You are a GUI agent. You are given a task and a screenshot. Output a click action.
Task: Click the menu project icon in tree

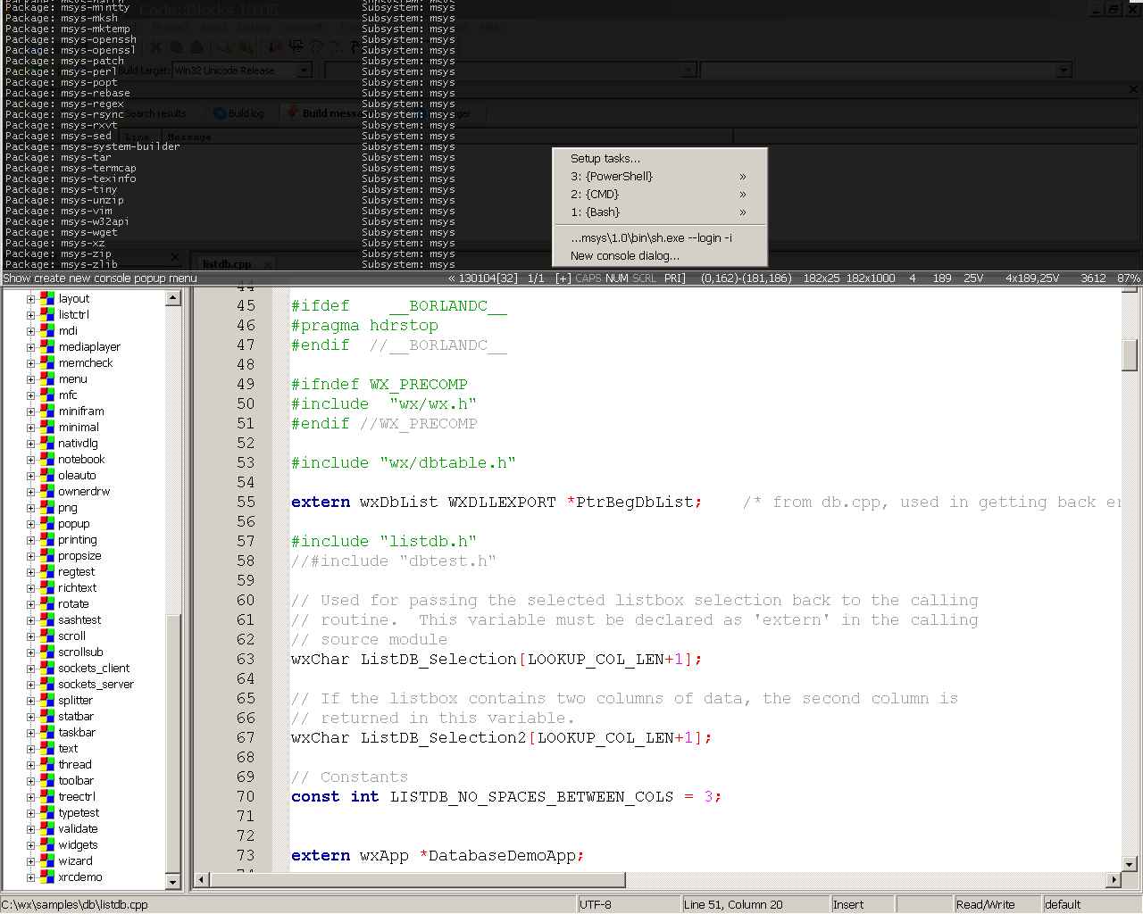click(x=47, y=378)
